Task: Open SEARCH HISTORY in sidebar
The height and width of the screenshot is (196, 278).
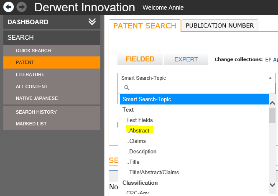Action: [x=52, y=112]
